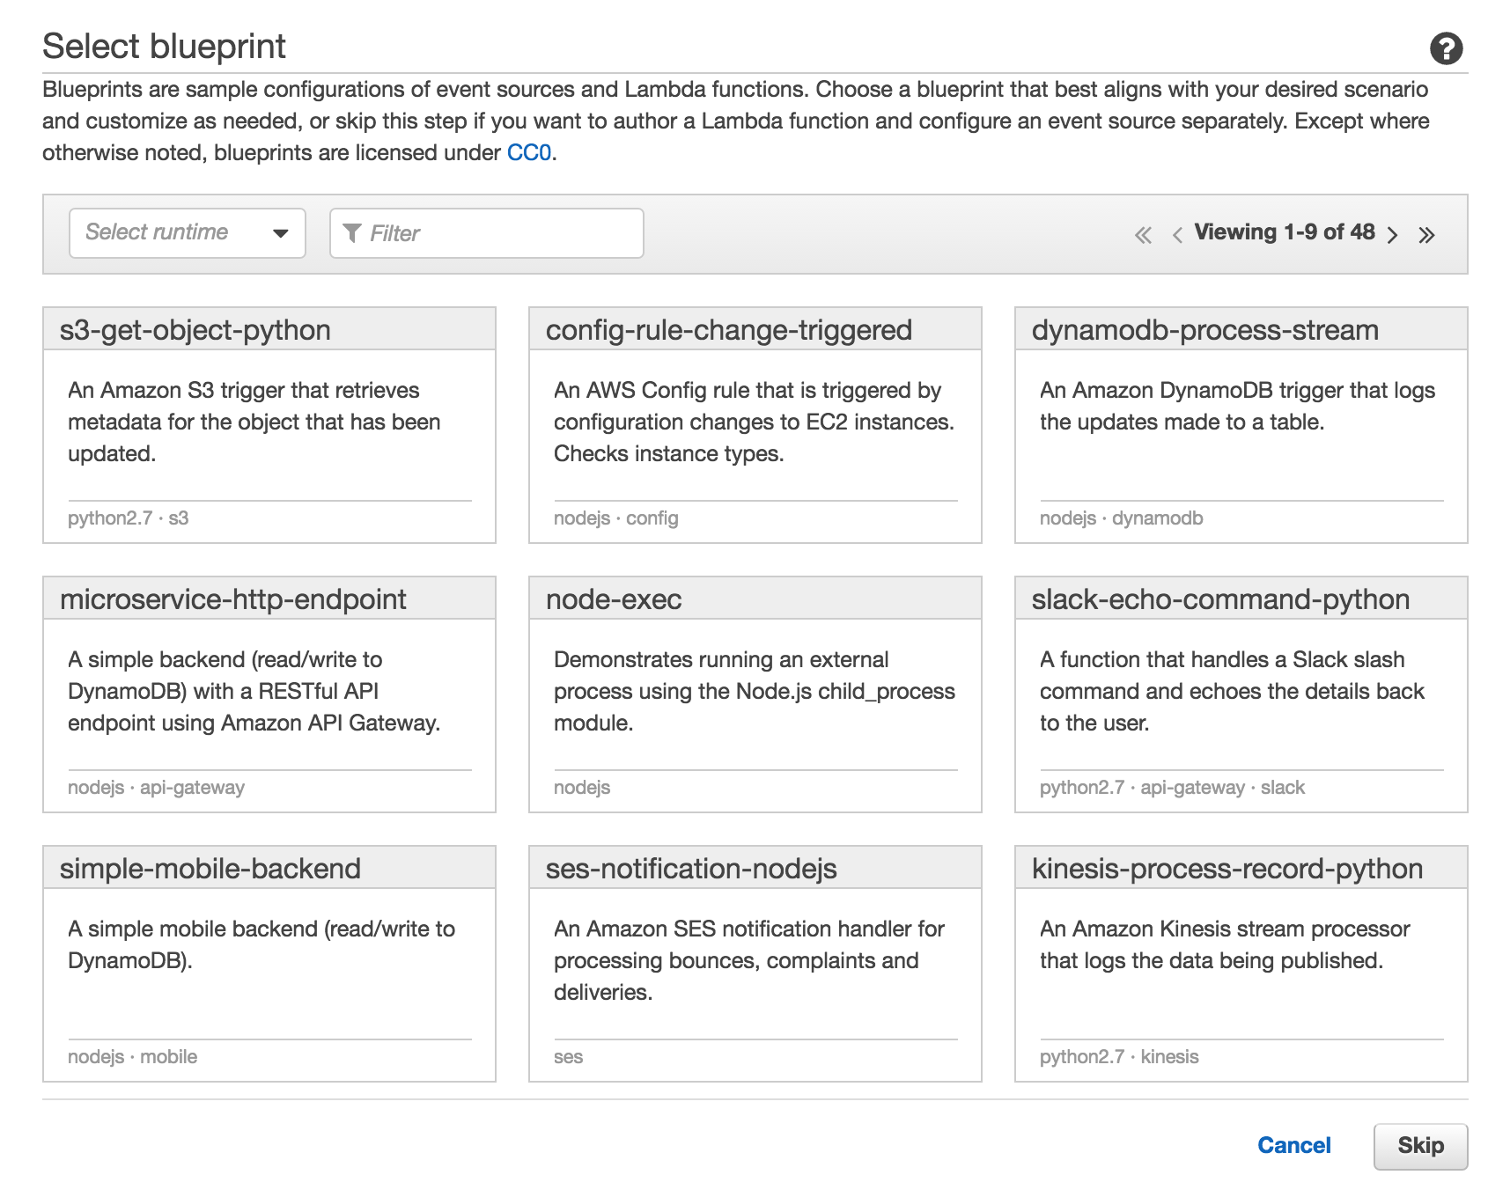1488x1197 pixels.
Task: Choose the microservice-http-endpoint blueprint
Action: [269, 694]
